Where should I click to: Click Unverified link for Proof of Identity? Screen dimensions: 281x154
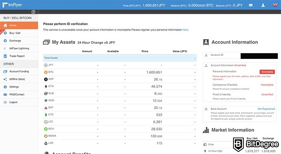pos(267,95)
